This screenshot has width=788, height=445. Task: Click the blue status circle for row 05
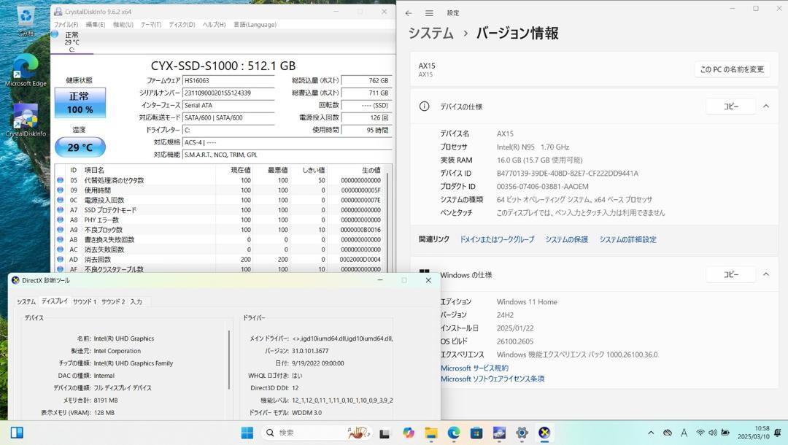(x=61, y=180)
